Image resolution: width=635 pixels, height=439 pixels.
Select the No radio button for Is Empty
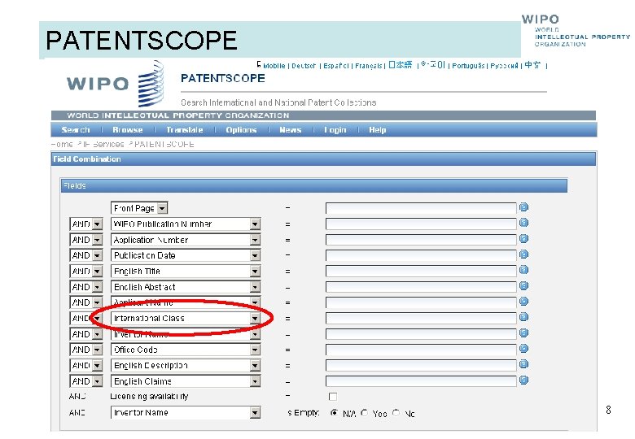(x=396, y=413)
